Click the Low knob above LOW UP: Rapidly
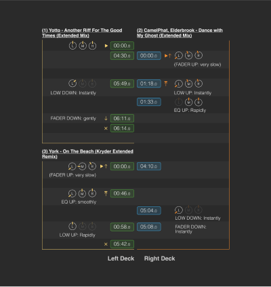The height and width of the screenshot is (287, 271). pos(72,226)
